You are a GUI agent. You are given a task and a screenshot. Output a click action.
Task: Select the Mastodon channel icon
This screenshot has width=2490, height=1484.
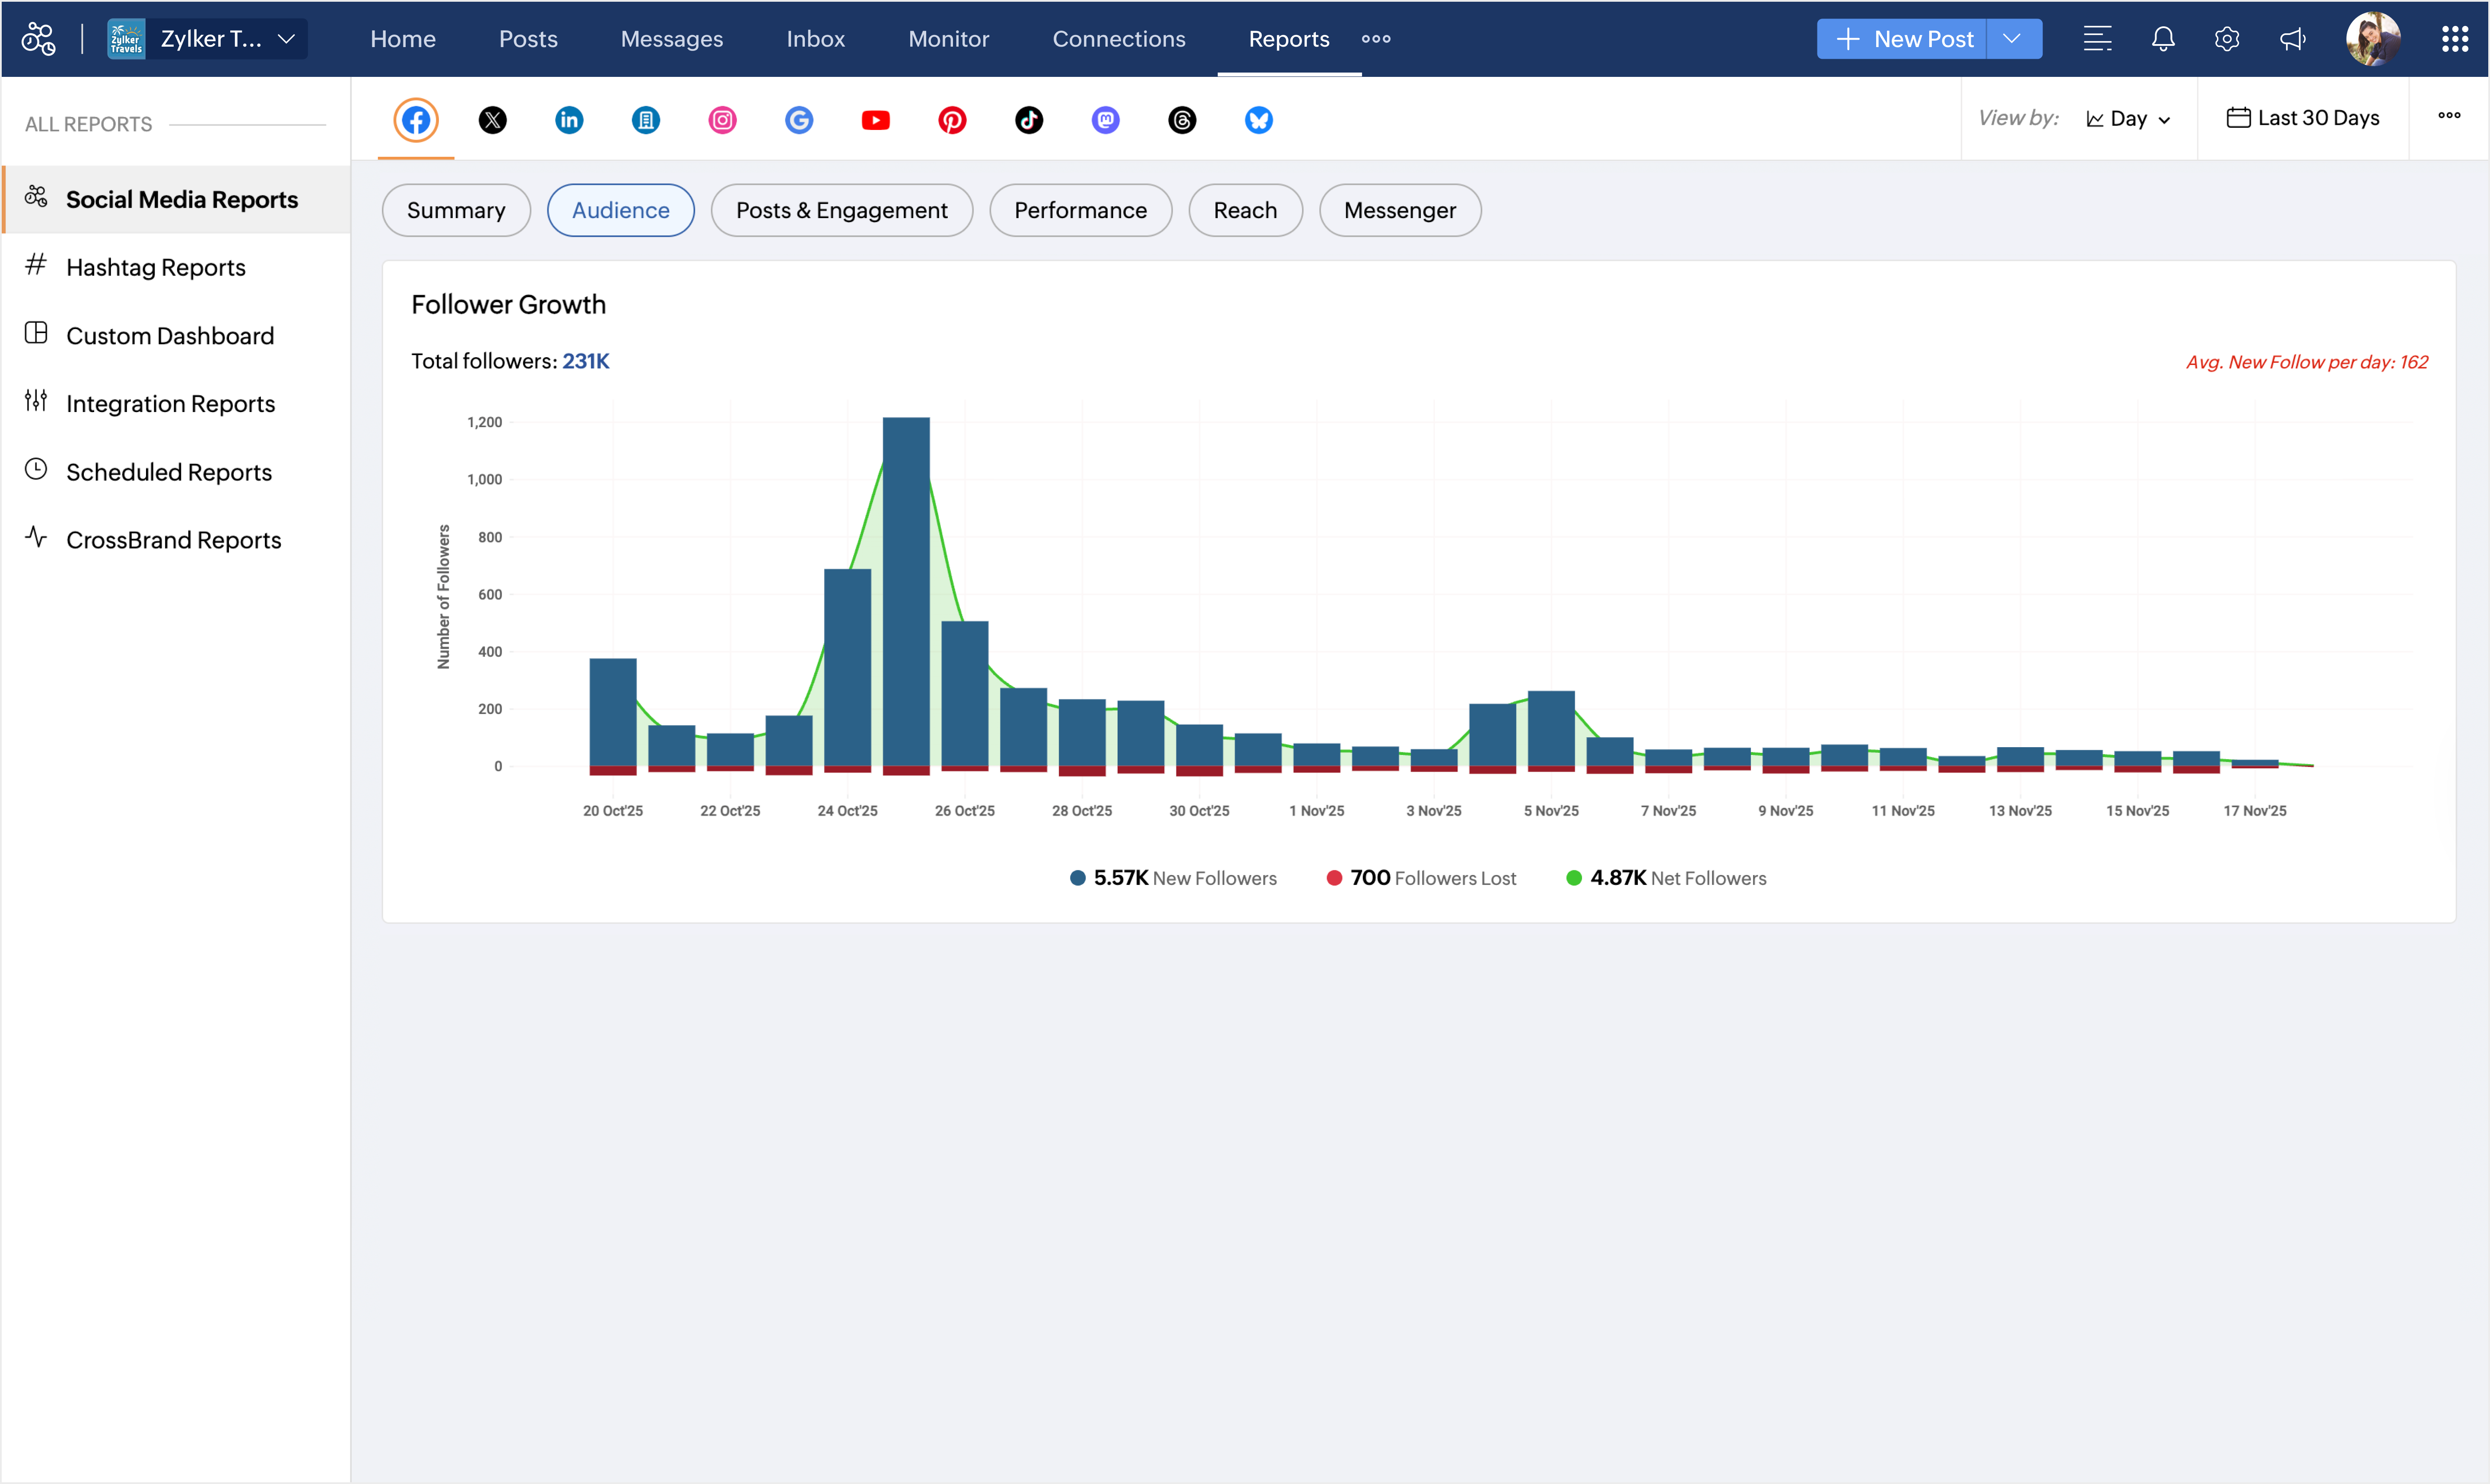point(1105,120)
